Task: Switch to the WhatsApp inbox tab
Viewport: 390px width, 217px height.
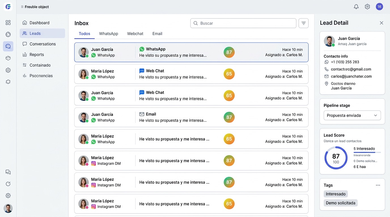Action: coord(109,34)
